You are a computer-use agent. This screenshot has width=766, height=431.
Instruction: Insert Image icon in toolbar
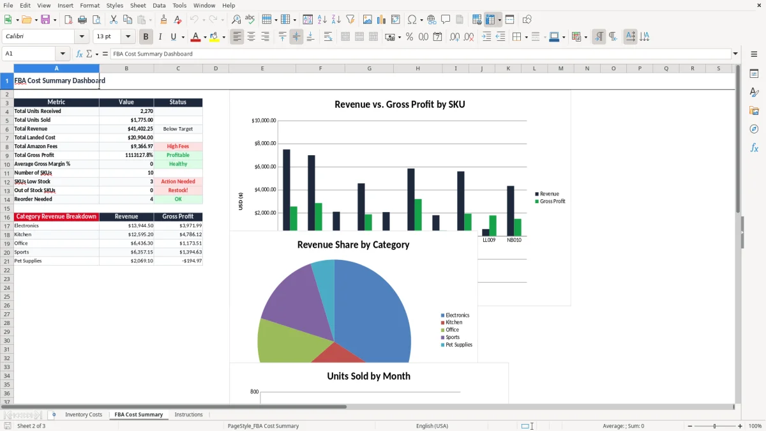click(368, 20)
